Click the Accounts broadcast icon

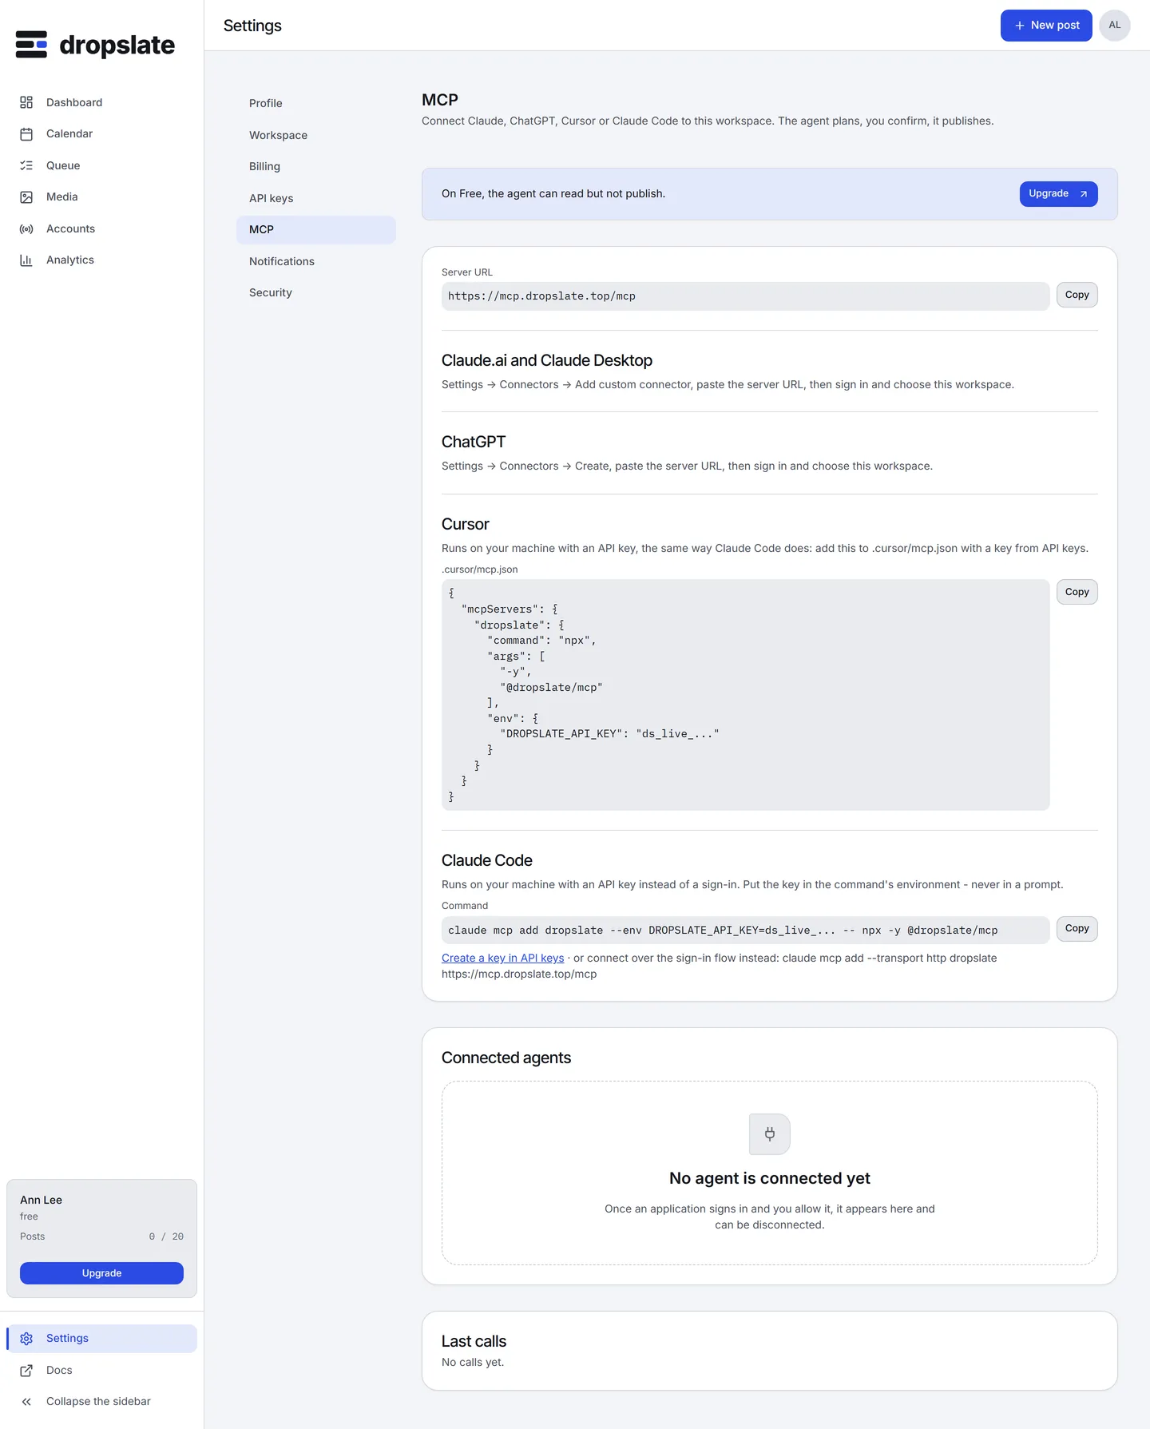[26, 228]
